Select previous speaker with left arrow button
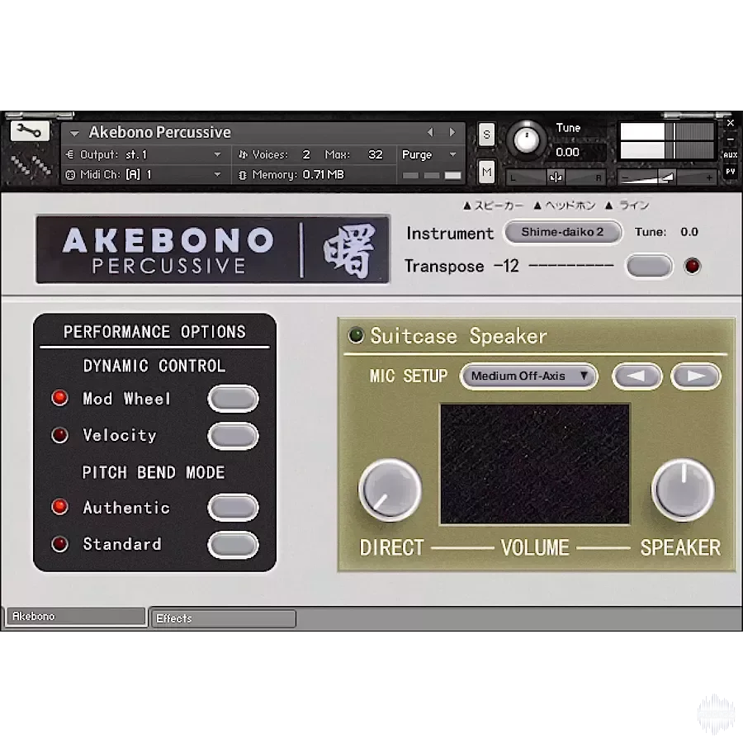The width and height of the screenshot is (743, 743). 637,376
